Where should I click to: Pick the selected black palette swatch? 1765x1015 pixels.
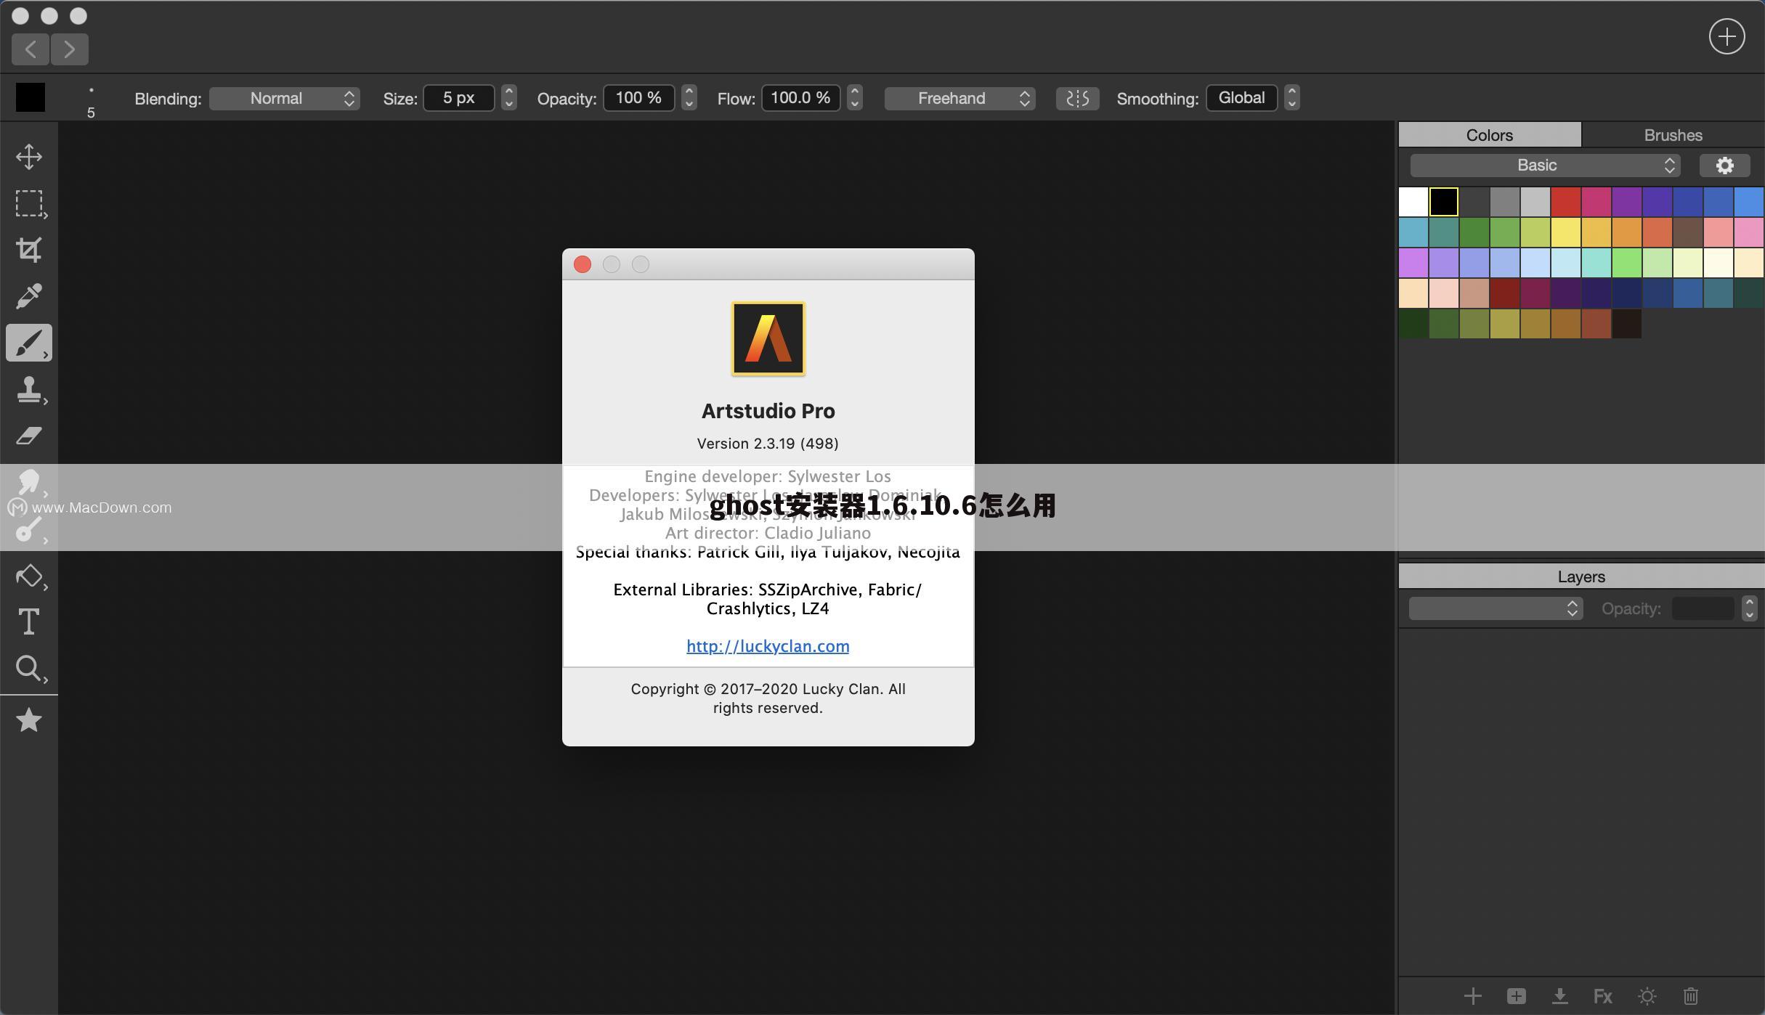1444,202
